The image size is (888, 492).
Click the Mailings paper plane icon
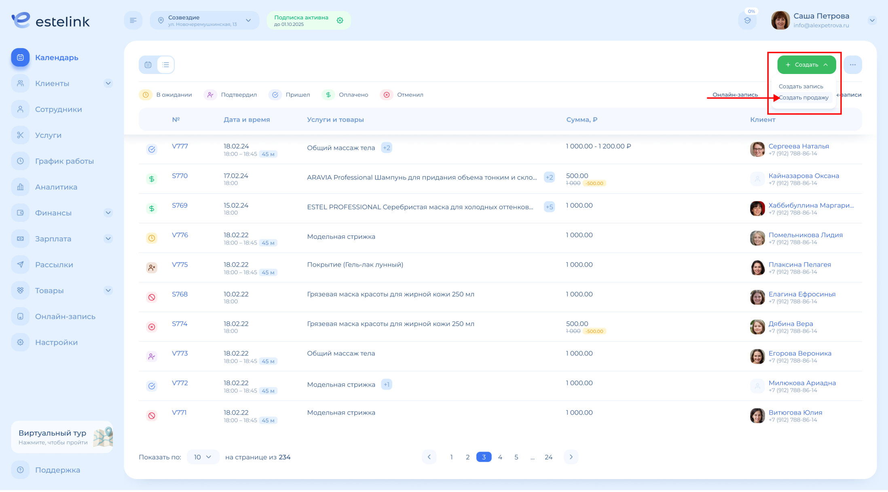[20, 264]
